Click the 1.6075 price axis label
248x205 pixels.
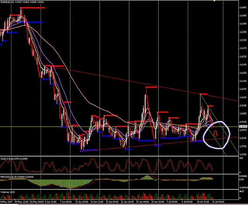coord(243,89)
